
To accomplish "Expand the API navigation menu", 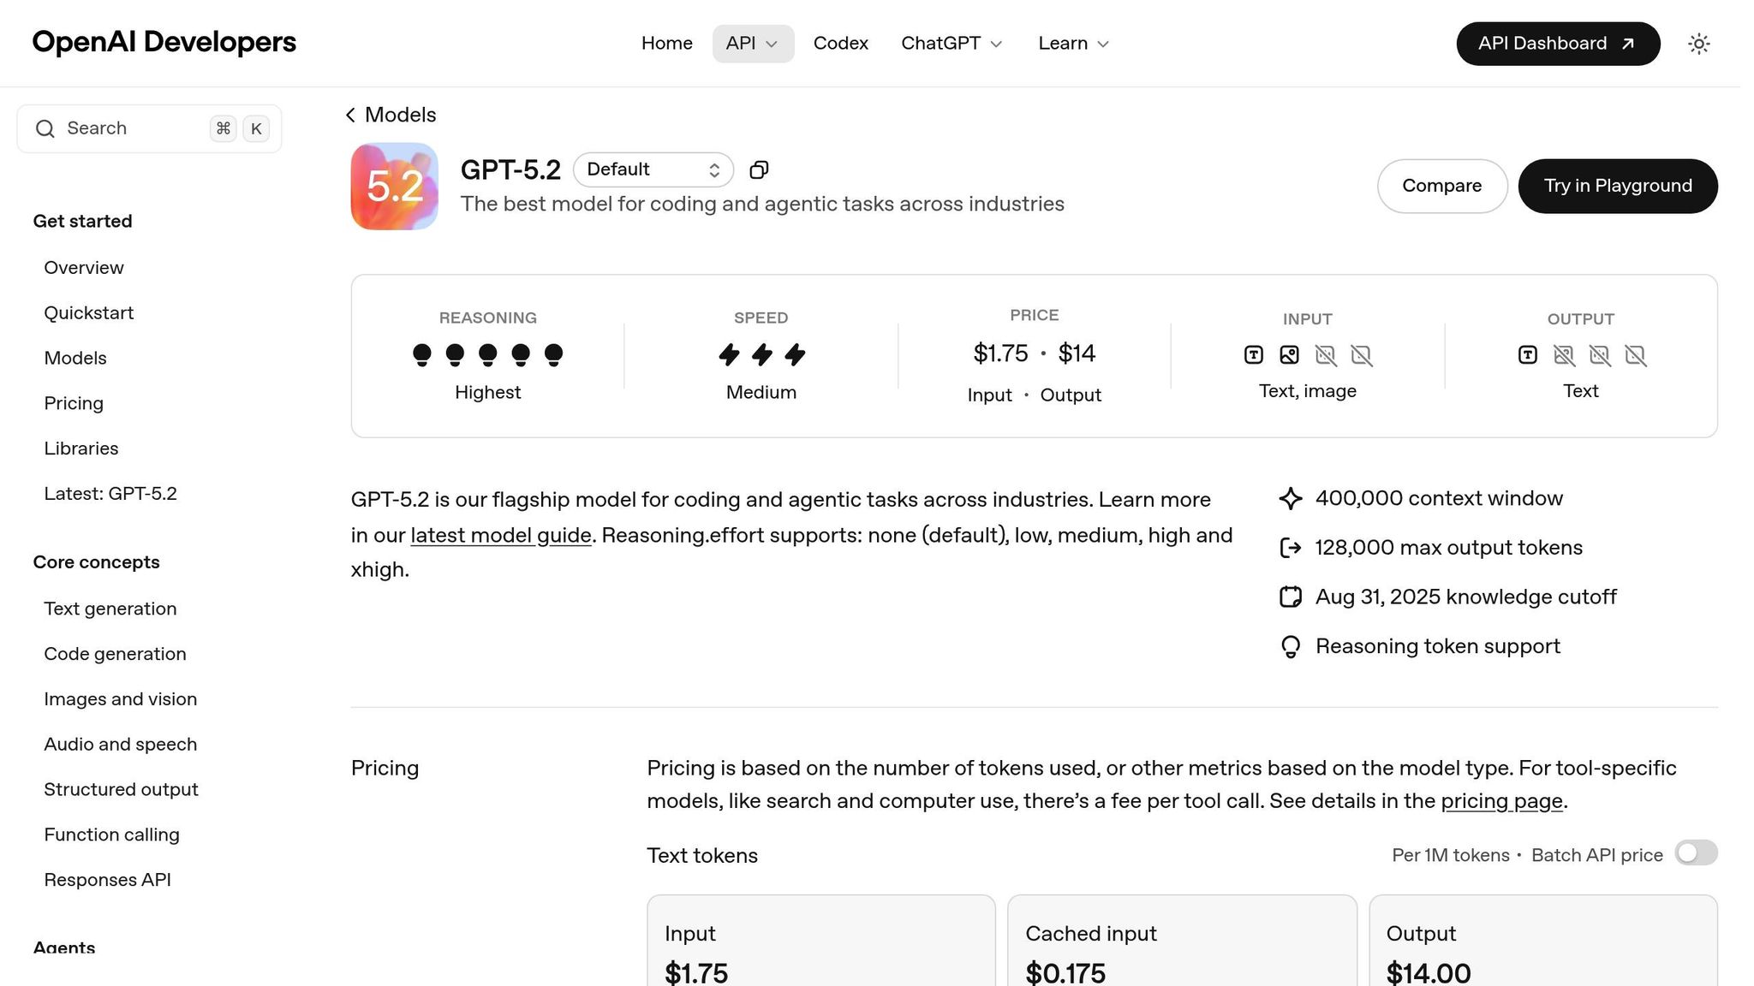I will (753, 44).
